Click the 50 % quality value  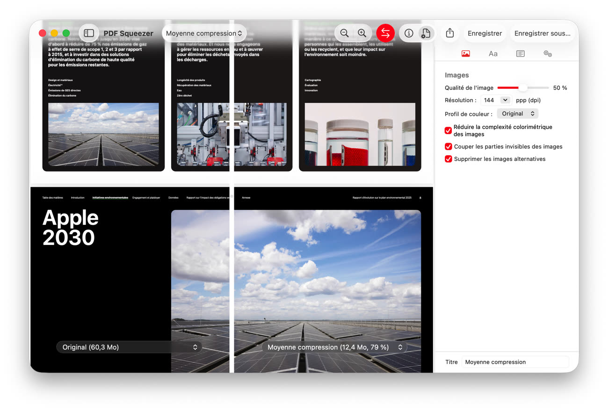pos(560,88)
